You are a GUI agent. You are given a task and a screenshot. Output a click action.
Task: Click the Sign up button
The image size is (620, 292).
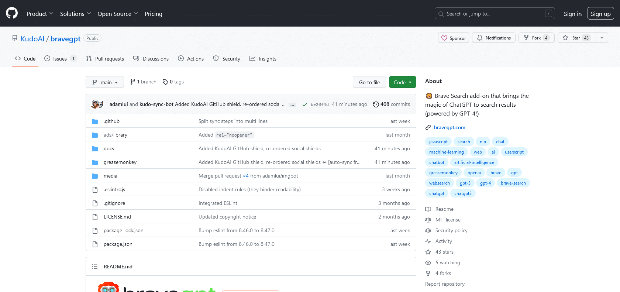pyautogui.click(x=600, y=14)
